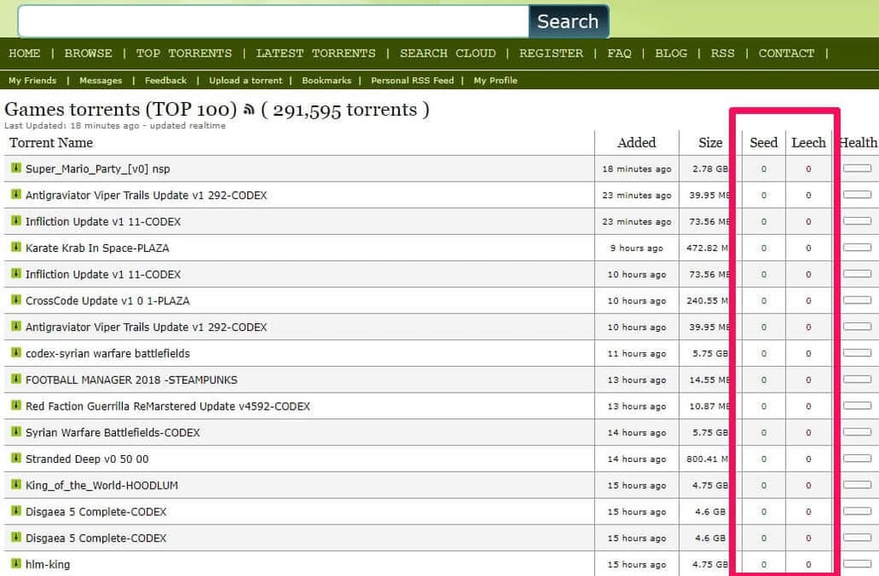Open TOP TORRENTS in the navigation bar

pyautogui.click(x=184, y=53)
